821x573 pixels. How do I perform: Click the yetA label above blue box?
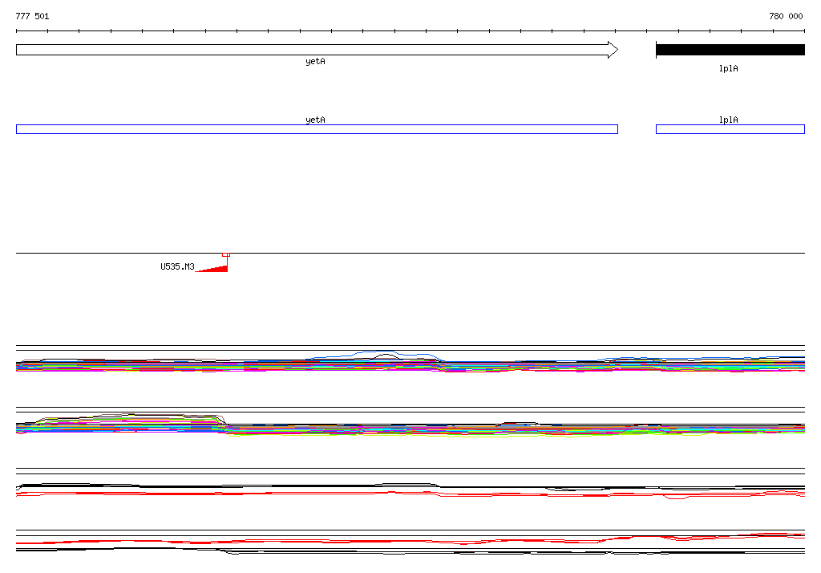pyautogui.click(x=315, y=120)
